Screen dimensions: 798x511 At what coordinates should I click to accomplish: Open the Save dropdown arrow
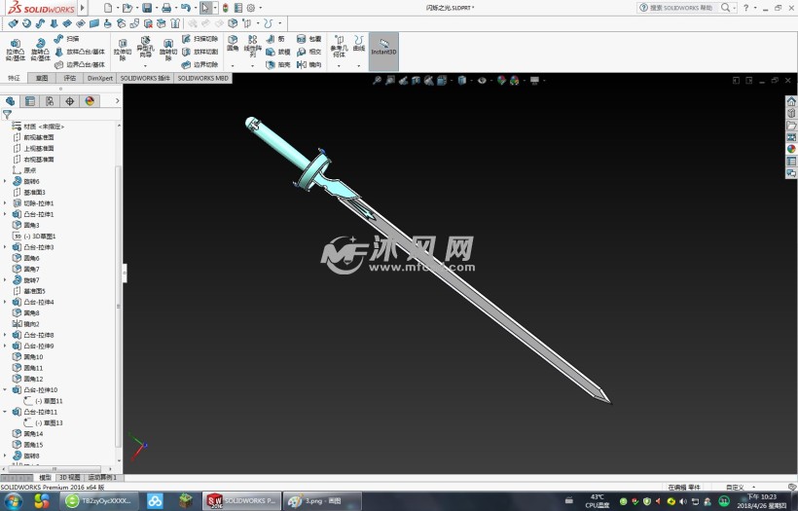tap(156, 8)
